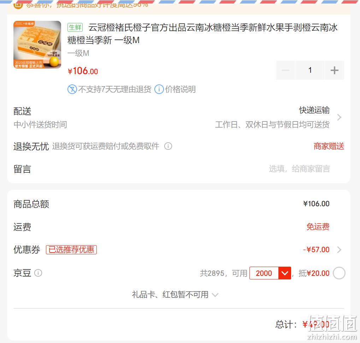Click the 生鲜 tag badge
Image resolution: width=360 pixels, height=343 pixels.
coord(75,27)
